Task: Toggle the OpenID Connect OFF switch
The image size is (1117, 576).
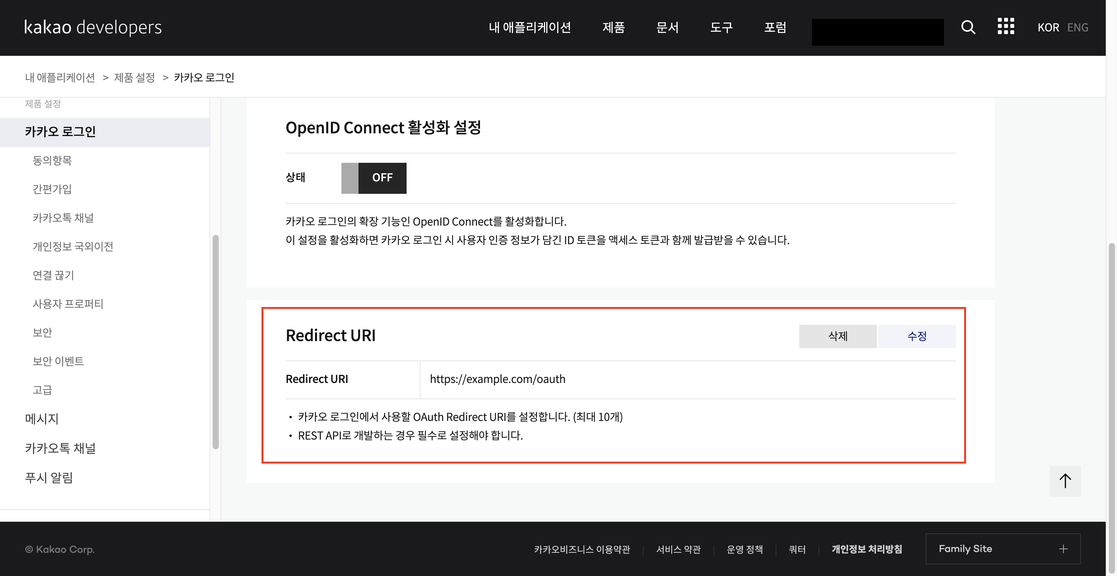Action: (x=374, y=178)
